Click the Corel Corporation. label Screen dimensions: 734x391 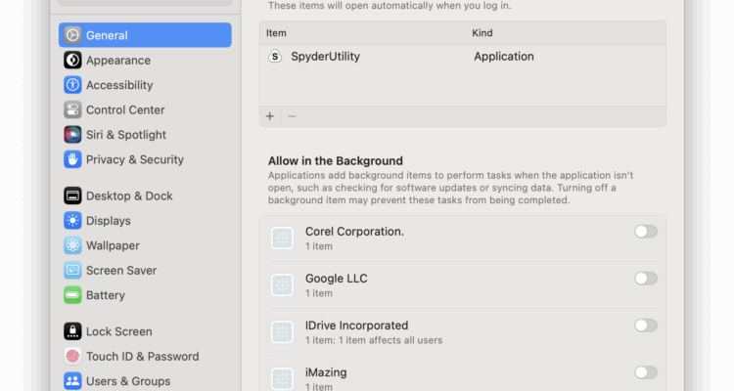tap(354, 232)
